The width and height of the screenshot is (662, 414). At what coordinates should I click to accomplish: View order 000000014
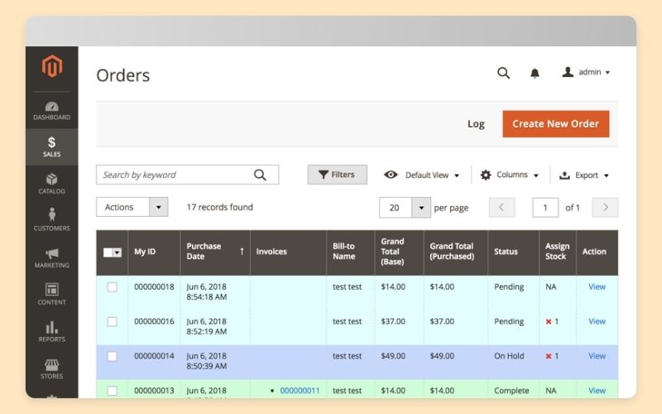click(x=597, y=356)
